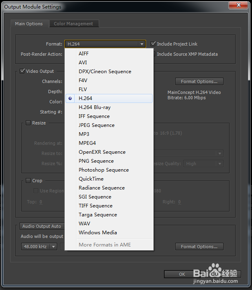Choose OpenEXR Sequence format
This screenshot has height=290, width=252.
click(x=109, y=152)
